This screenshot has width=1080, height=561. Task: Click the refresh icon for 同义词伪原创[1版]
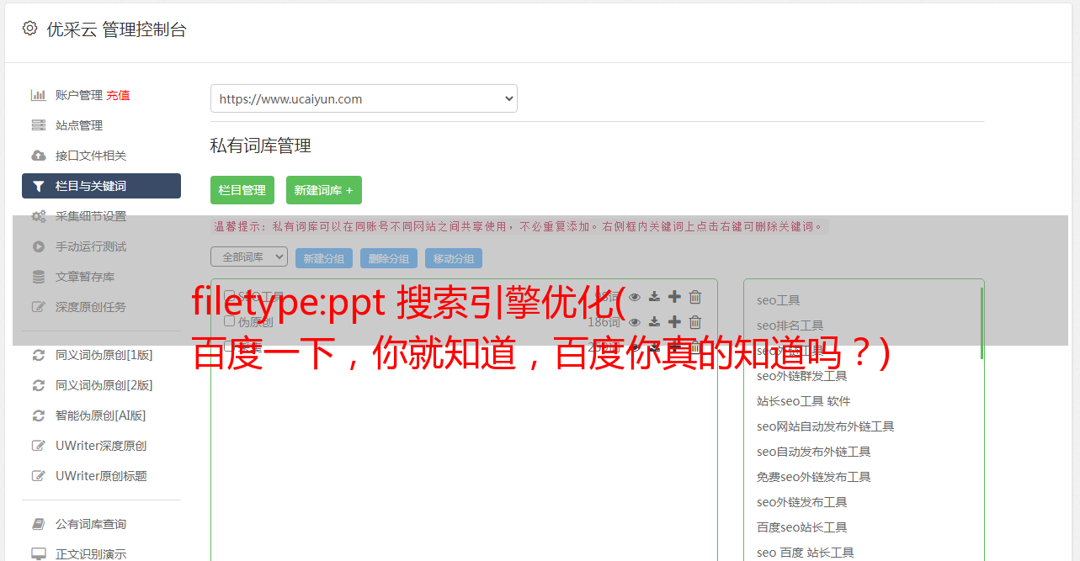(x=38, y=355)
